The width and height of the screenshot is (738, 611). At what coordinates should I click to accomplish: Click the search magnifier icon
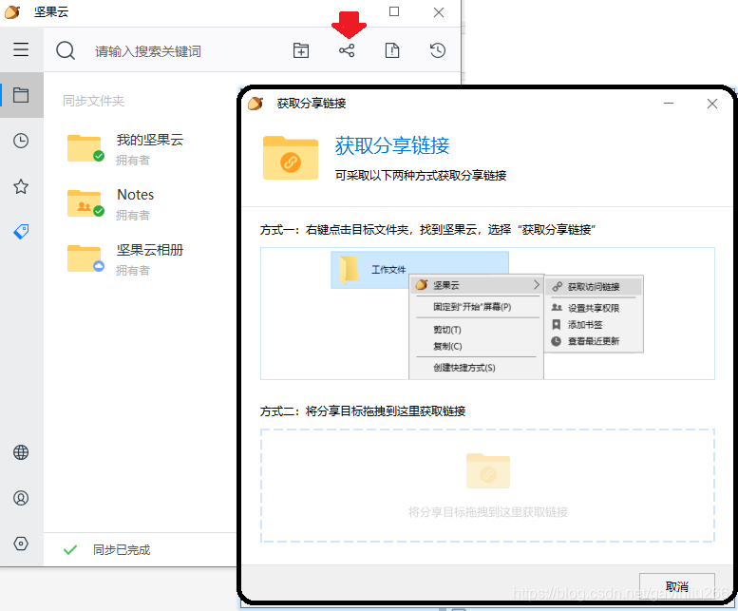point(66,50)
